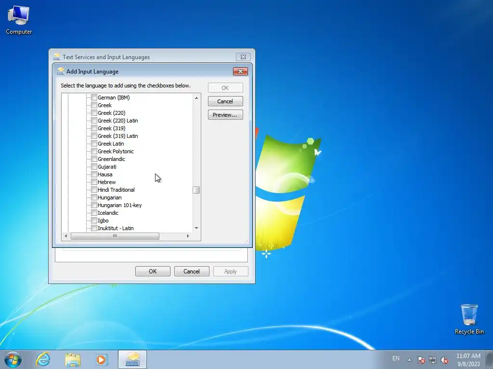Click the Text Services window title icon
493x369 pixels.
57,57
